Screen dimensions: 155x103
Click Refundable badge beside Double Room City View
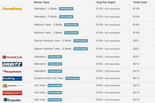tap(72, 78)
